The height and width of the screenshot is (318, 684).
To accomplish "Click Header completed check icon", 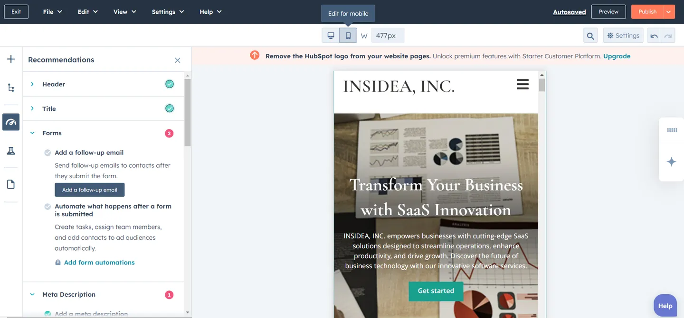I will 170,84.
